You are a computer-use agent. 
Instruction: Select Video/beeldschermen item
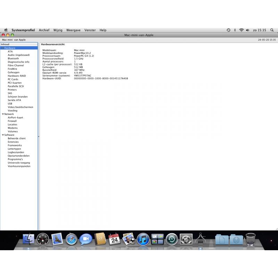[21, 107]
